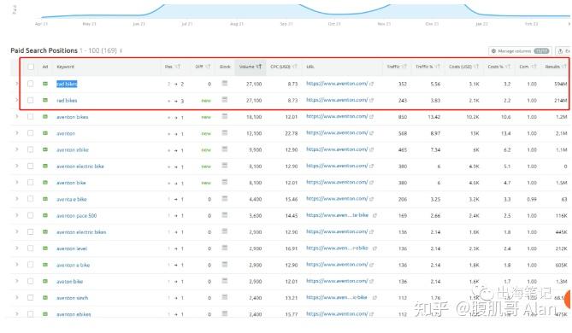This screenshot has width=572, height=333.
Task: Open the avaton bike keyword link
Action: [69, 282]
